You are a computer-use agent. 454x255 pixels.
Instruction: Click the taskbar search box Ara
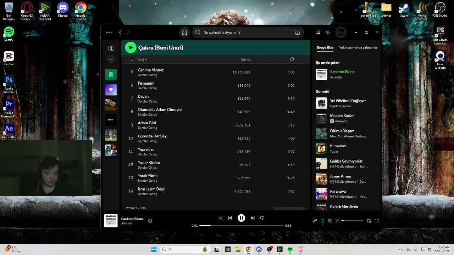pyautogui.click(x=185, y=249)
